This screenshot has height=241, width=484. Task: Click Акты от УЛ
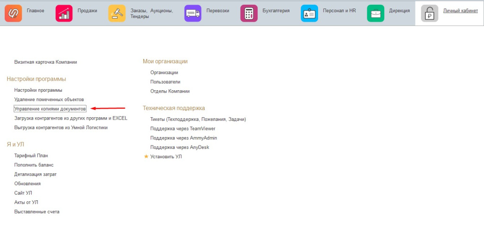[x=26, y=202]
